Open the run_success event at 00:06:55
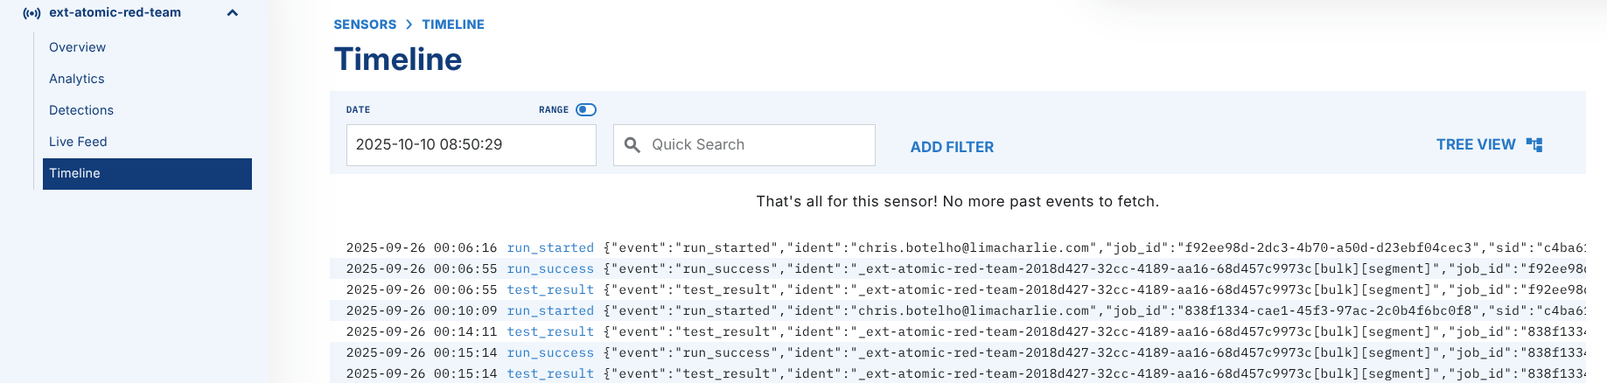Viewport: 1607px width, 383px height. click(550, 268)
